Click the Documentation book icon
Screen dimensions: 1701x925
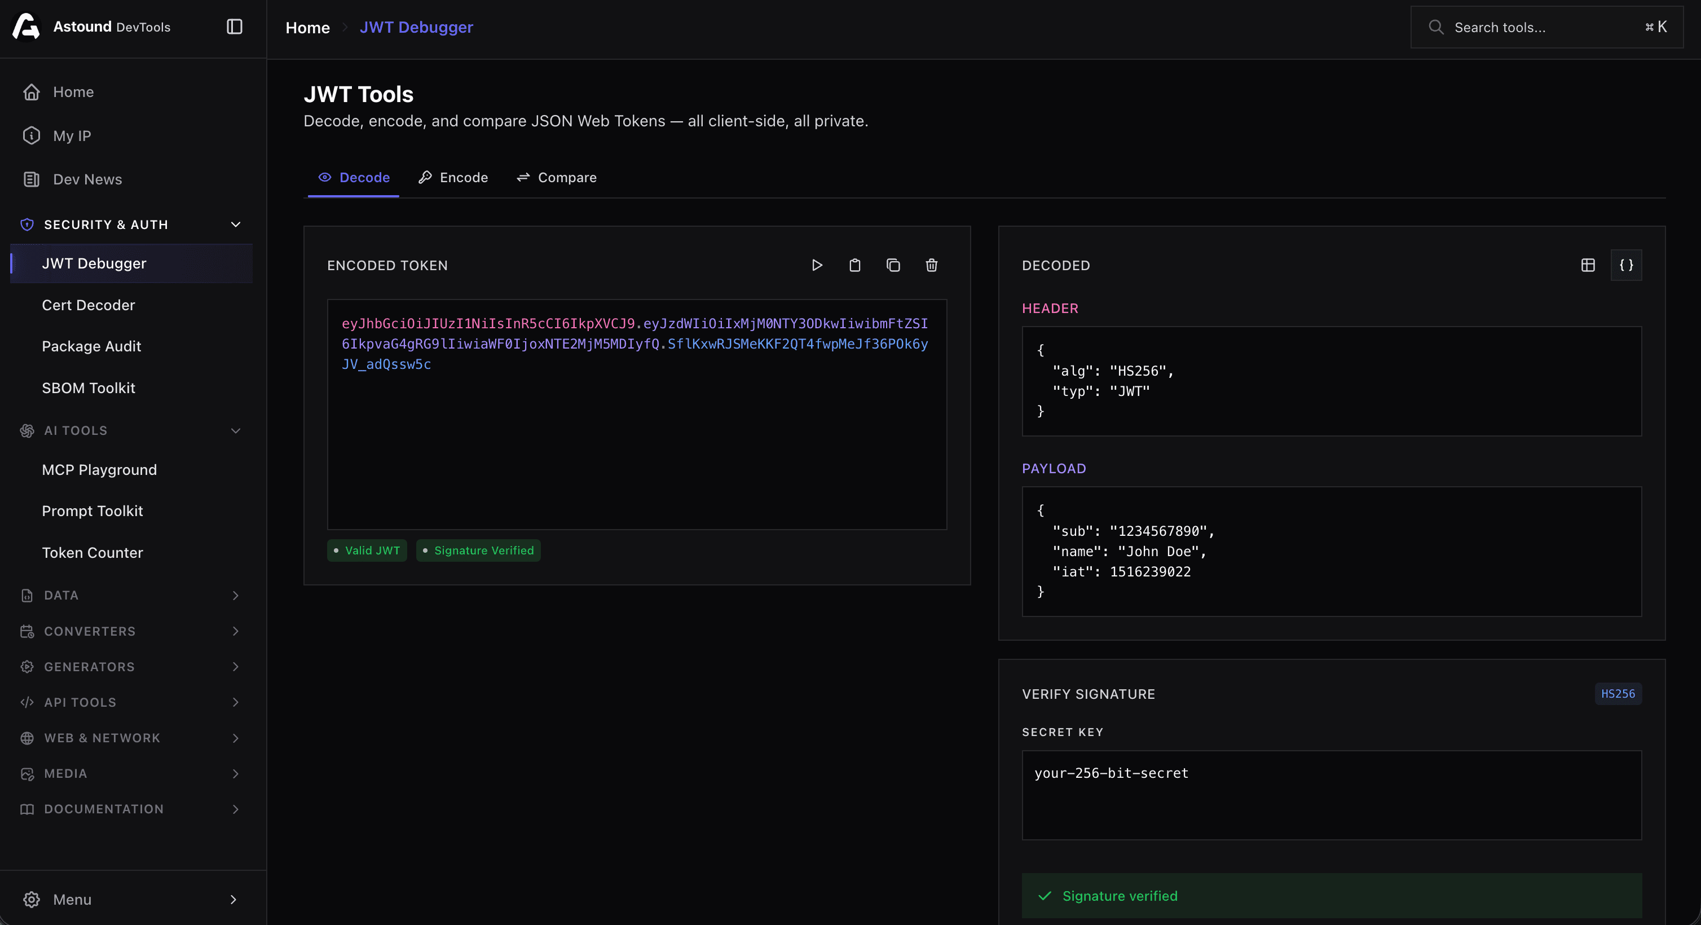27,809
